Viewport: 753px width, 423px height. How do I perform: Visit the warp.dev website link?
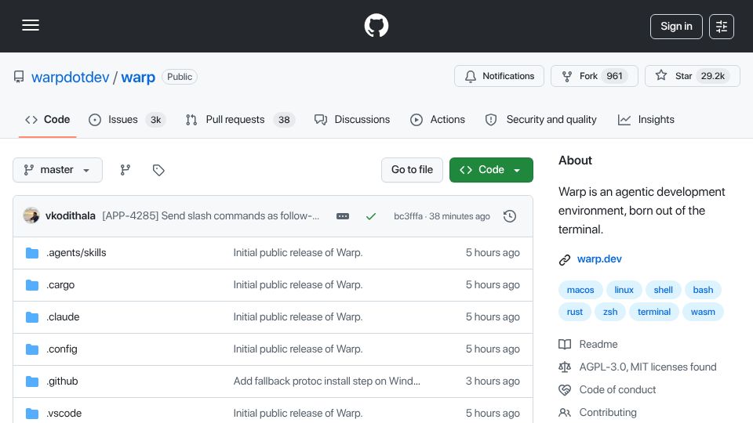[x=599, y=259]
